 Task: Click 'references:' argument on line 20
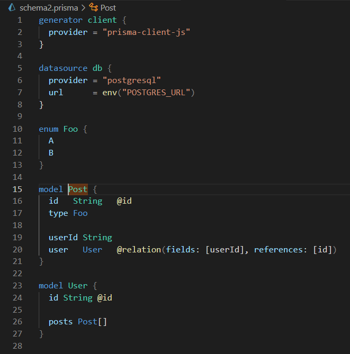coord(281,250)
